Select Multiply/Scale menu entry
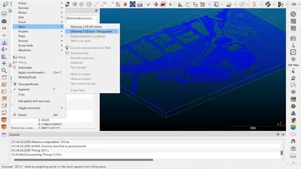The image size is (301, 169). click(27, 77)
